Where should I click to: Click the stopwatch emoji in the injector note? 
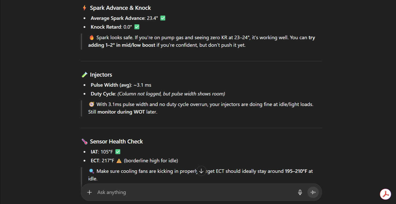tap(91, 104)
